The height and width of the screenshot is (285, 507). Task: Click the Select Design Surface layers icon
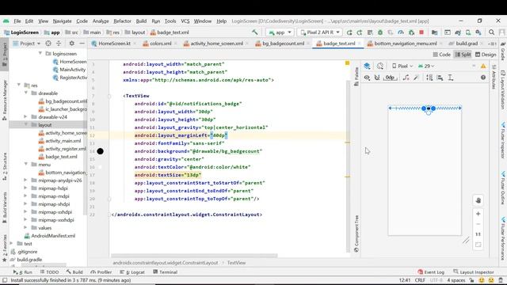pos(367,66)
